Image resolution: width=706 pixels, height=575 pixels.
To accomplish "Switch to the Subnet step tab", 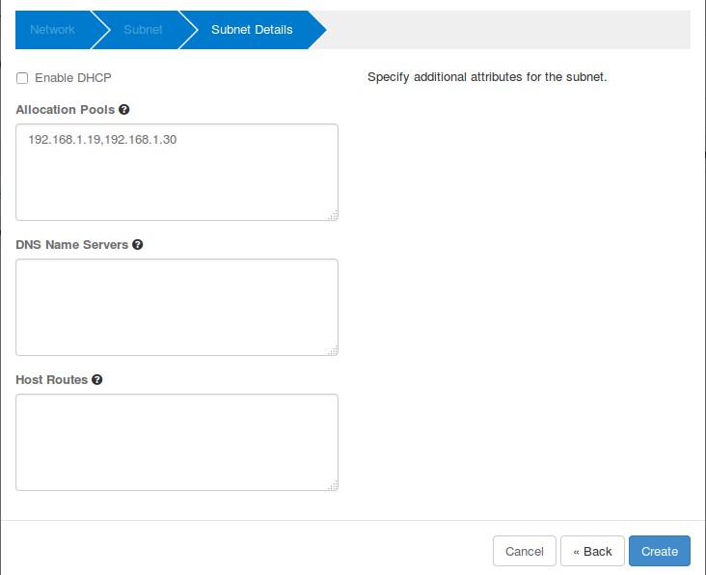I will (143, 30).
